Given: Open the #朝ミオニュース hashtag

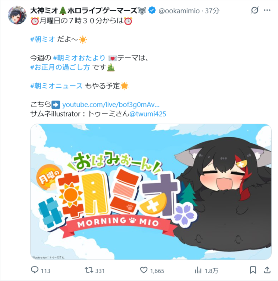Looking at the screenshot, I should point(56,86).
